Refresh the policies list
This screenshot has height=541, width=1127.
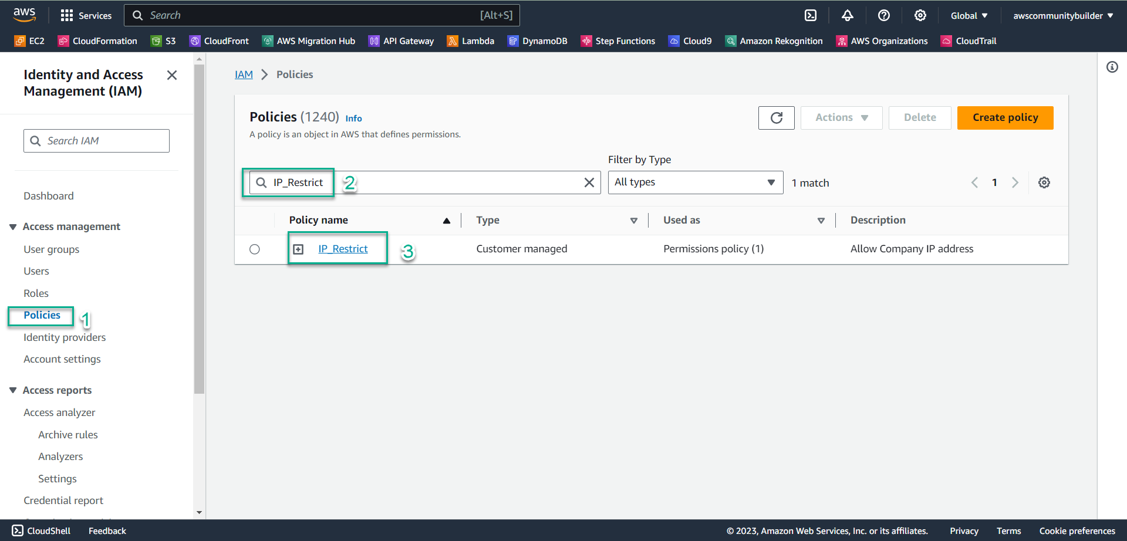coord(776,118)
